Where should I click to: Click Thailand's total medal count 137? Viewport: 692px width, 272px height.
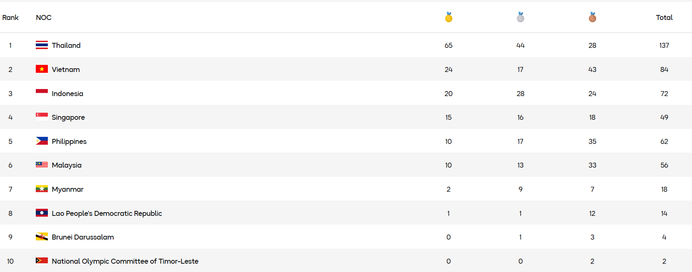(x=664, y=45)
